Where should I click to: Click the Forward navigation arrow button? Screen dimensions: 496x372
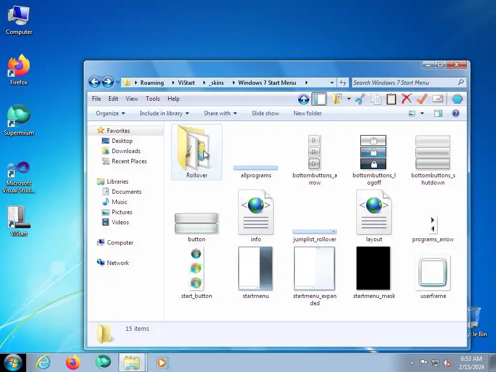108,82
